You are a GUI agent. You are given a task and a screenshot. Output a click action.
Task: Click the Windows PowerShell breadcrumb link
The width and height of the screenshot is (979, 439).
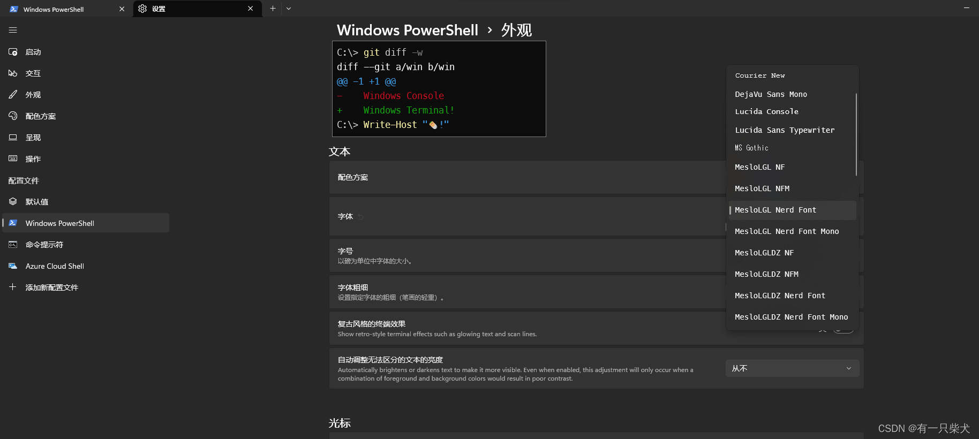pyautogui.click(x=408, y=30)
